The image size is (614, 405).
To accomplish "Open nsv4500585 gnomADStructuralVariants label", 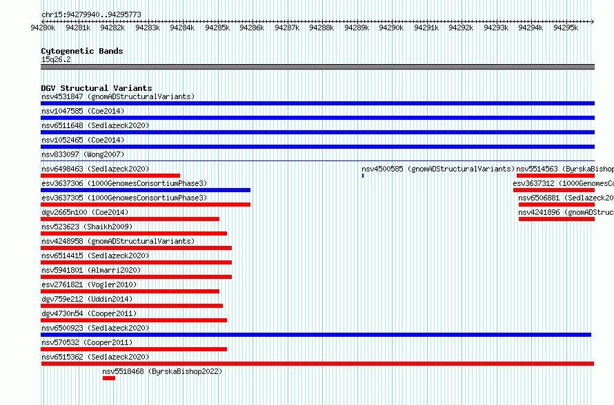I will 438,169.
